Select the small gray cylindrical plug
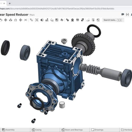 point(62,105)
